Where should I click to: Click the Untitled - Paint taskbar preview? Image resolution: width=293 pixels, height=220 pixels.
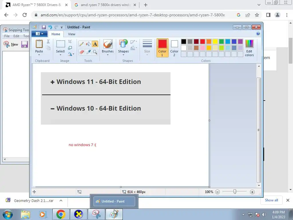pos(114,201)
